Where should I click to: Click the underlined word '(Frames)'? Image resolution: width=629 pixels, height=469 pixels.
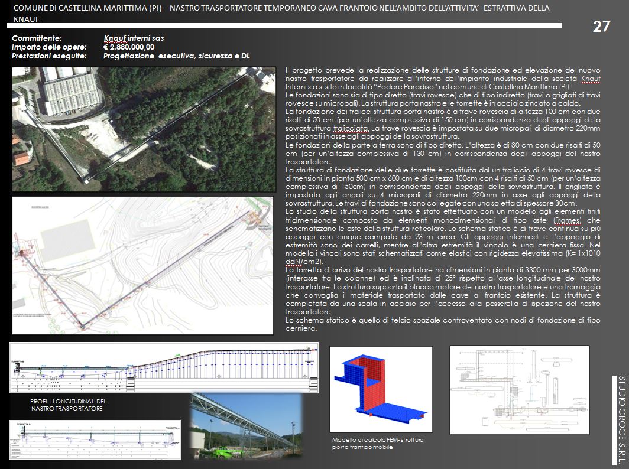click(x=567, y=220)
